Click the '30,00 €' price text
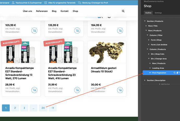Image resolution: width=180 pixels, height=121 pixels. coord(96,84)
